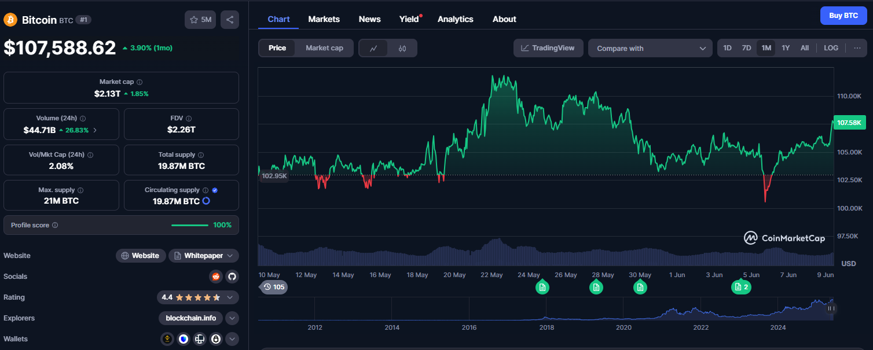Open the GitHub social link icon
The image size is (873, 350).
point(232,277)
